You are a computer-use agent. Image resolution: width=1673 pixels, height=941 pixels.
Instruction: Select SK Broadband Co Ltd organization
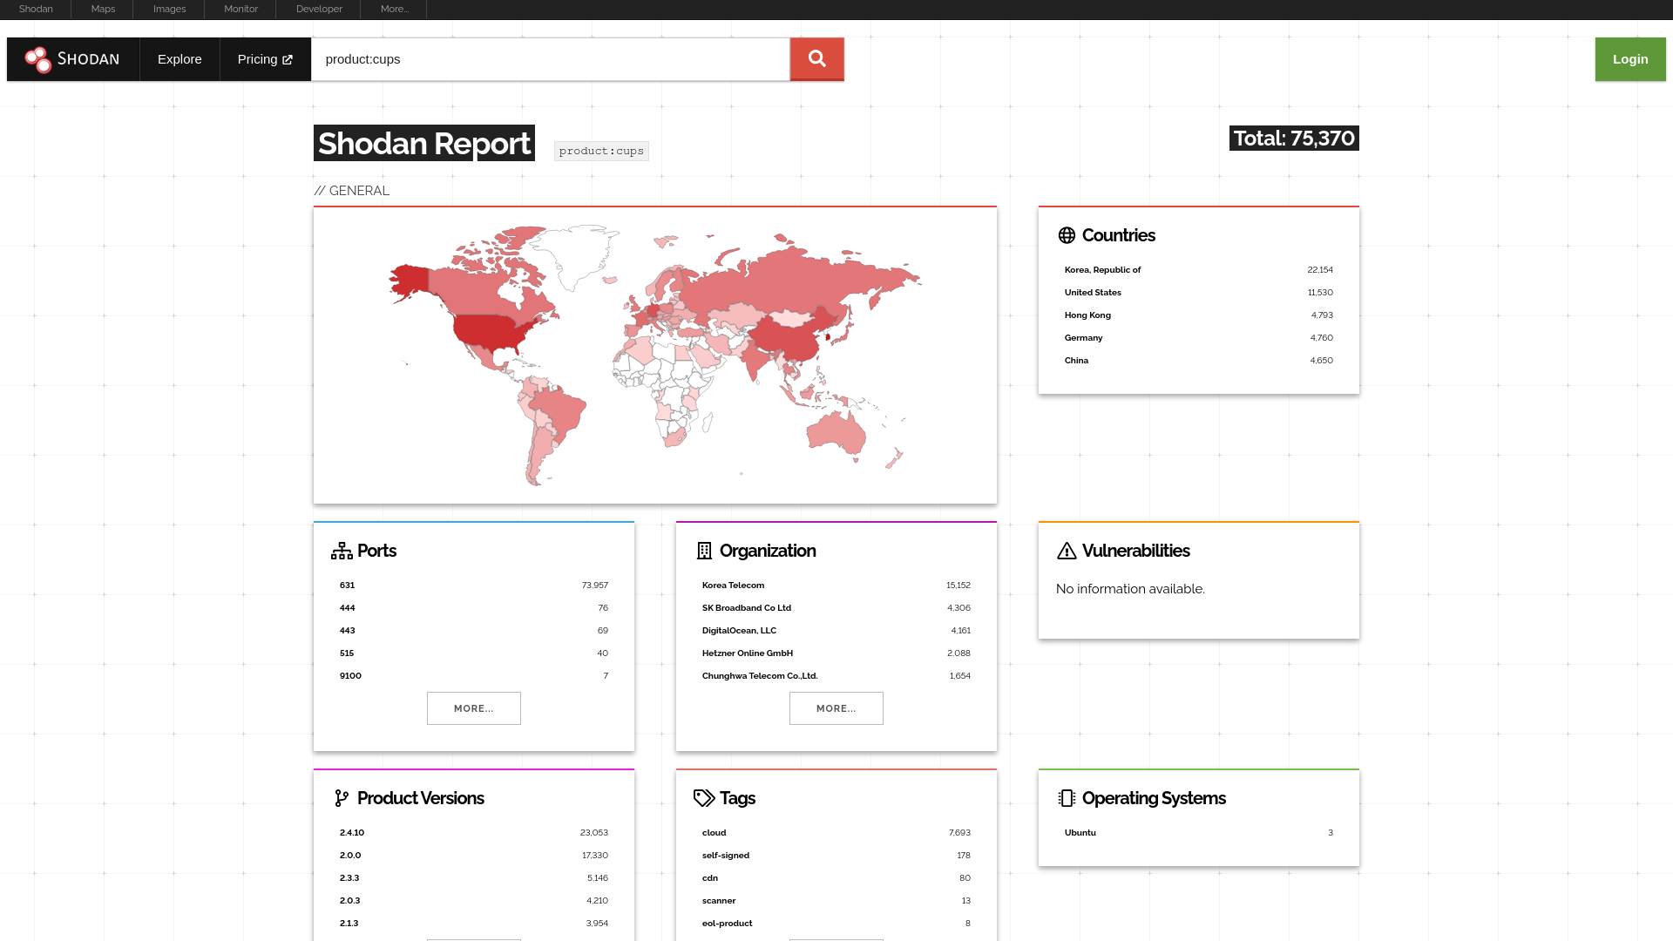[836, 608]
